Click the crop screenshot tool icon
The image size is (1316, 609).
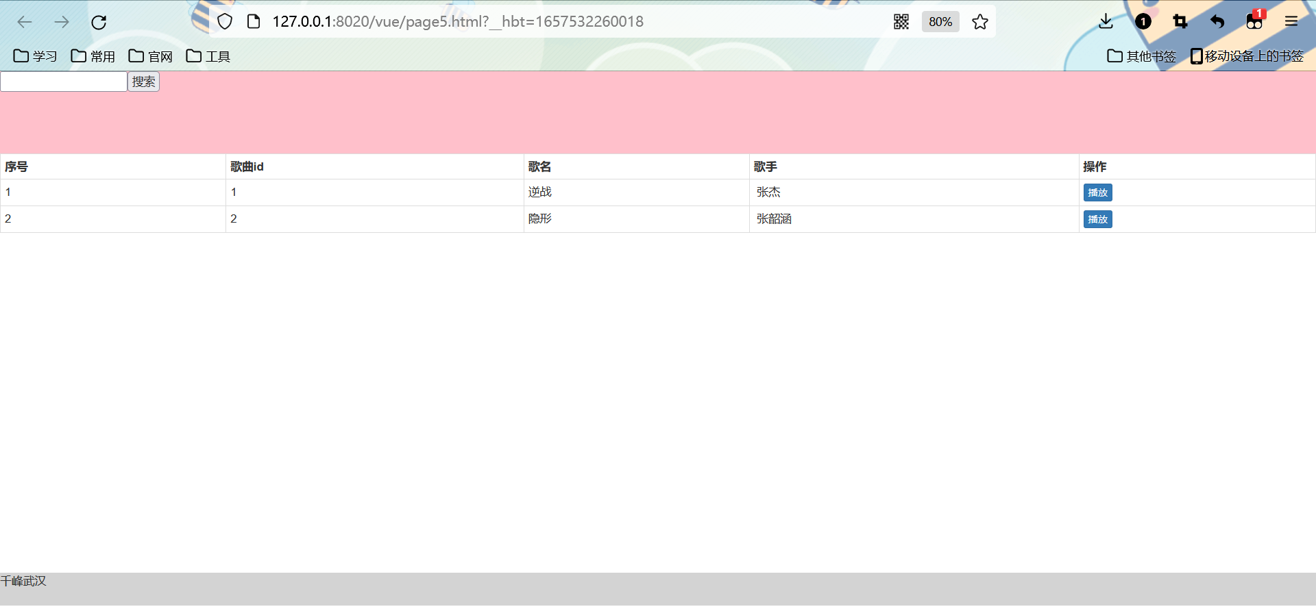tap(1180, 21)
